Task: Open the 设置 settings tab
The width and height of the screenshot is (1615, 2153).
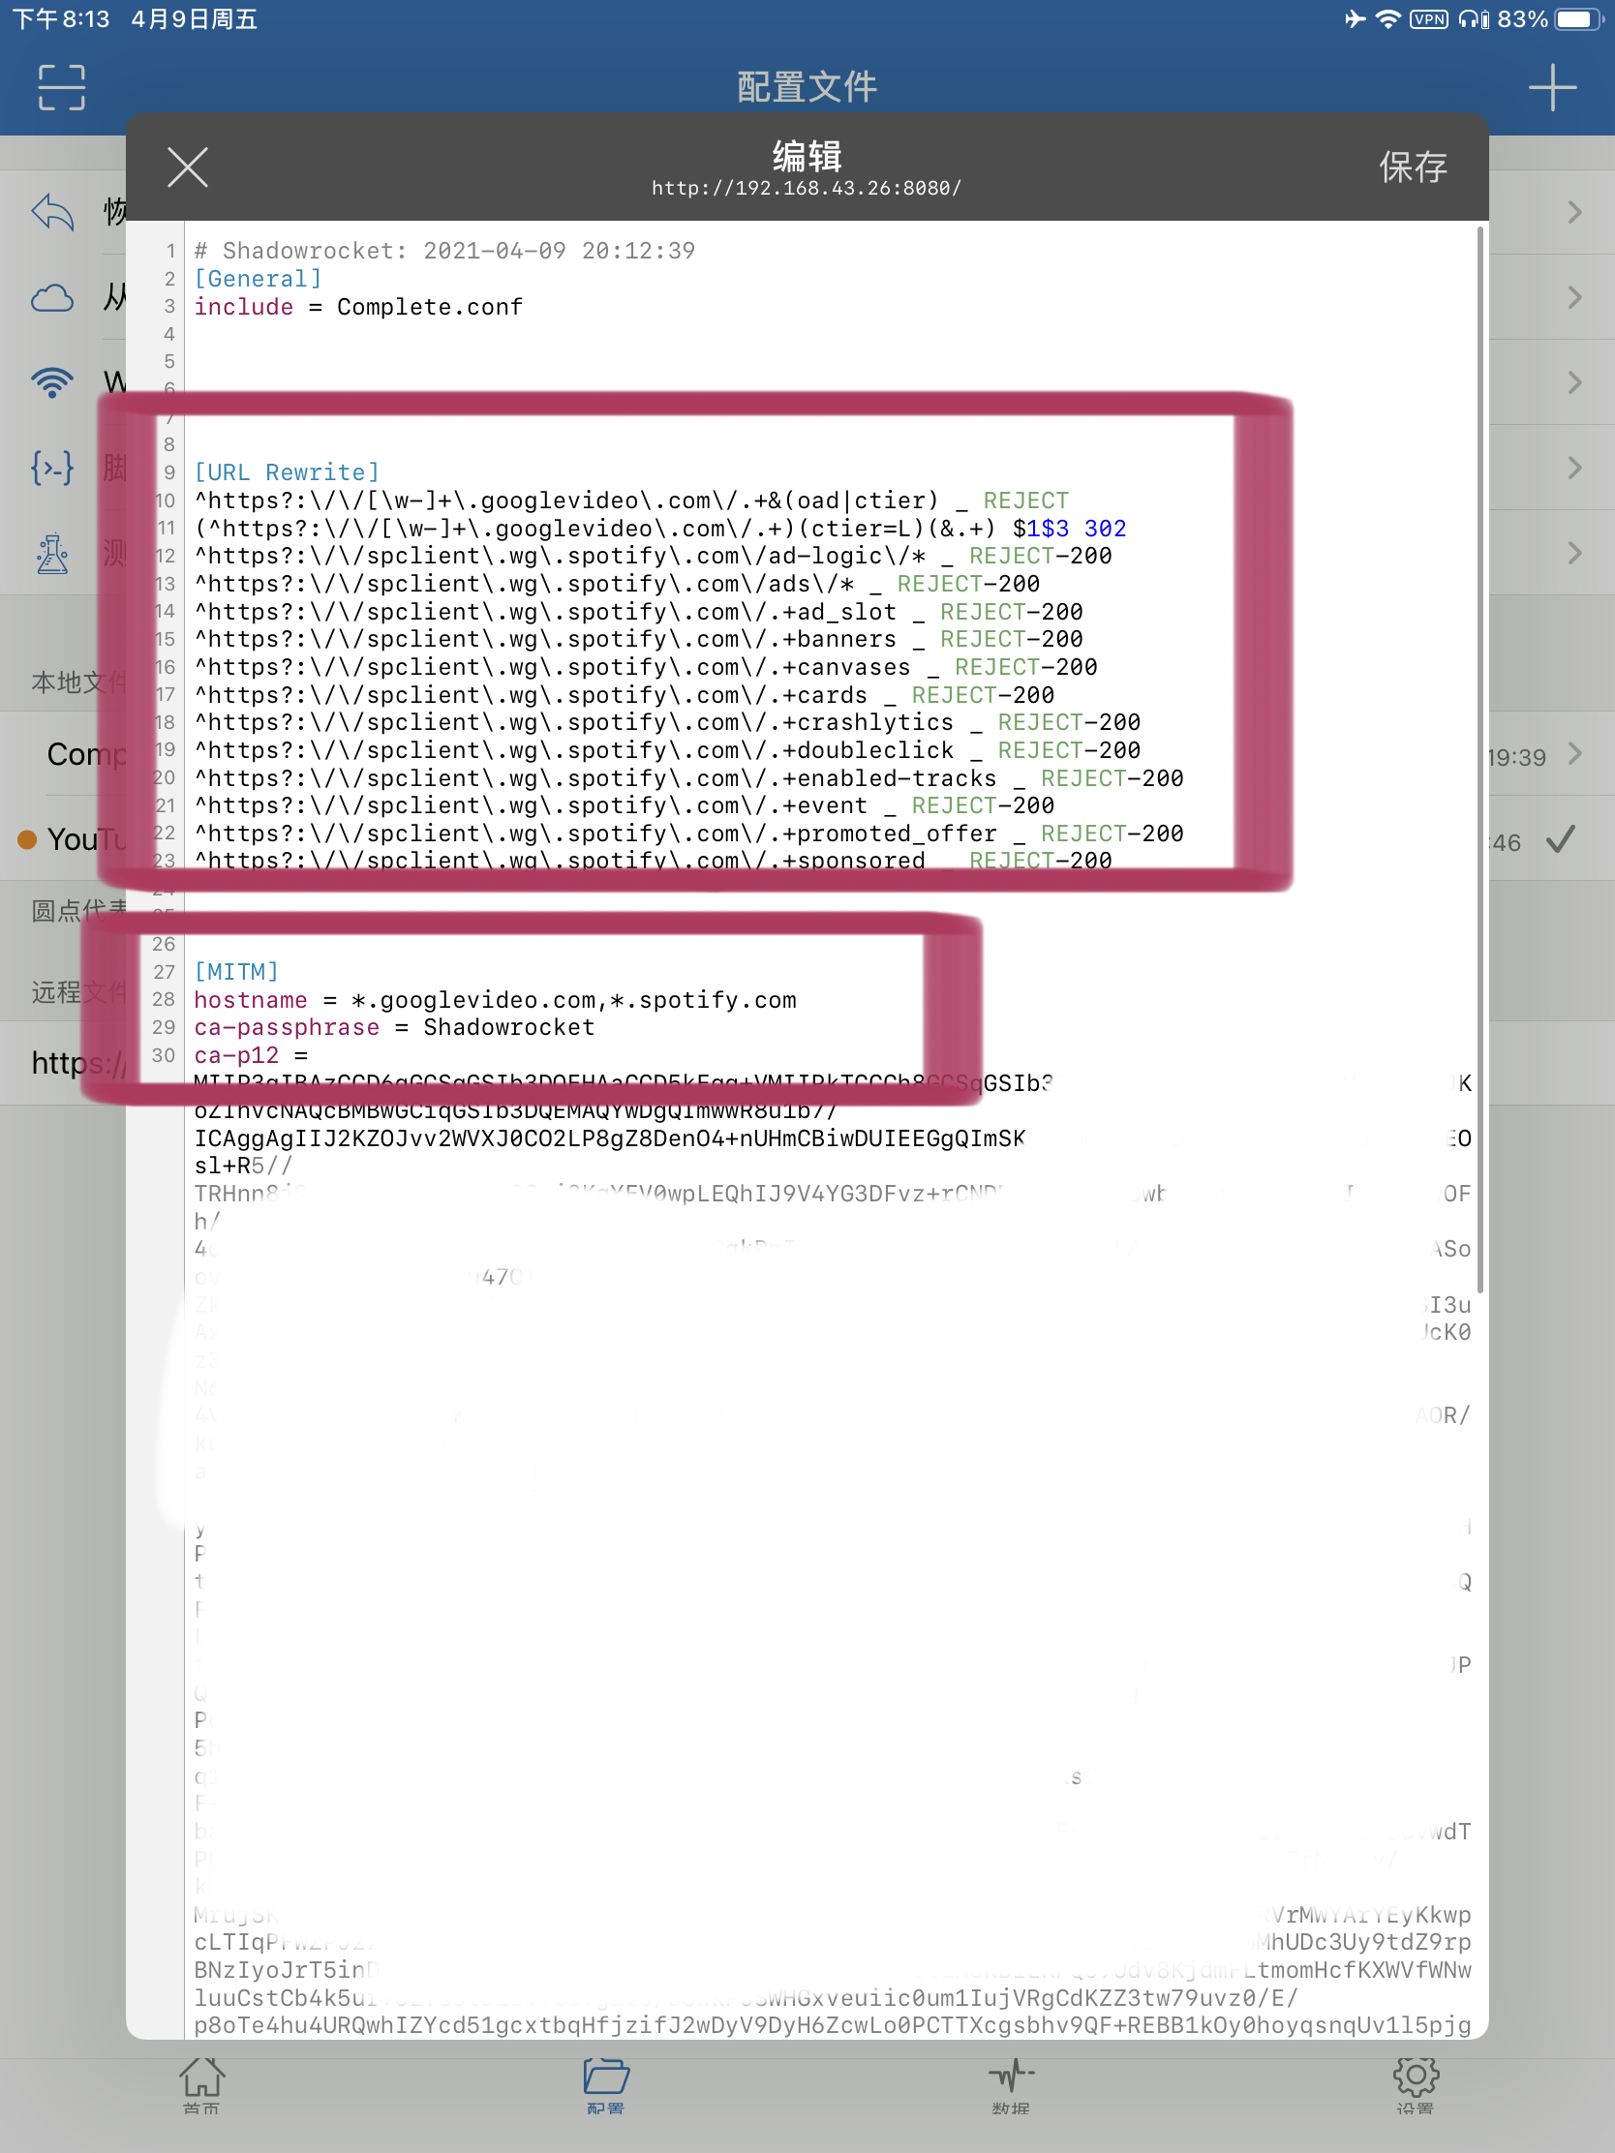Action: [x=1416, y=2087]
